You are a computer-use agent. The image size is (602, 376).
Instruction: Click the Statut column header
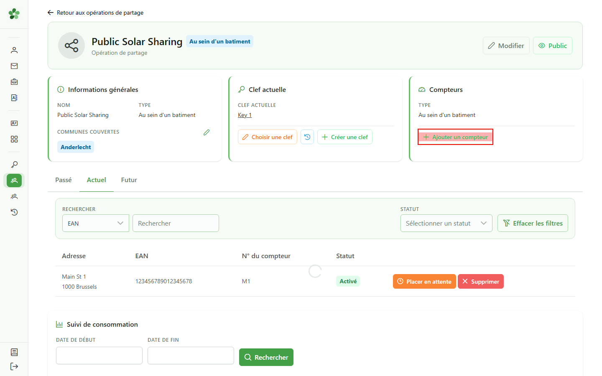345,256
